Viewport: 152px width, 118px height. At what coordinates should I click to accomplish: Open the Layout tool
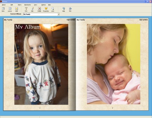(10, 9)
